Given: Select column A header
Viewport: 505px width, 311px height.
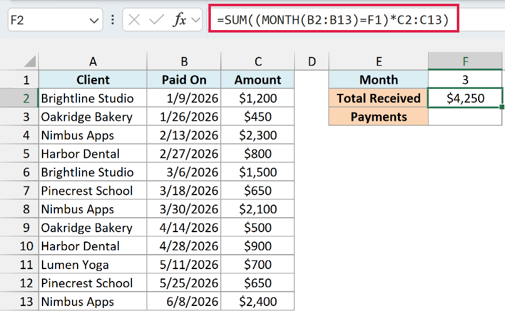Looking at the screenshot, I should (93, 61).
